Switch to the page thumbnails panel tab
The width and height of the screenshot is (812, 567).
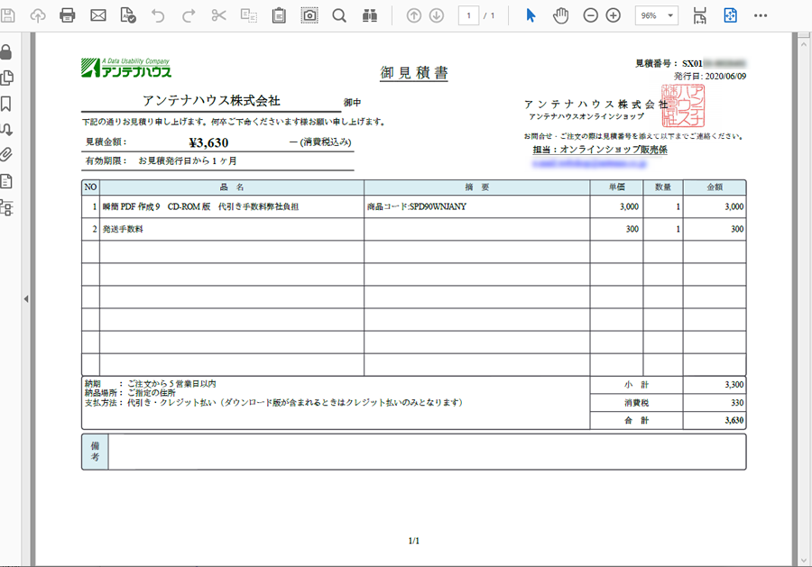(10, 78)
